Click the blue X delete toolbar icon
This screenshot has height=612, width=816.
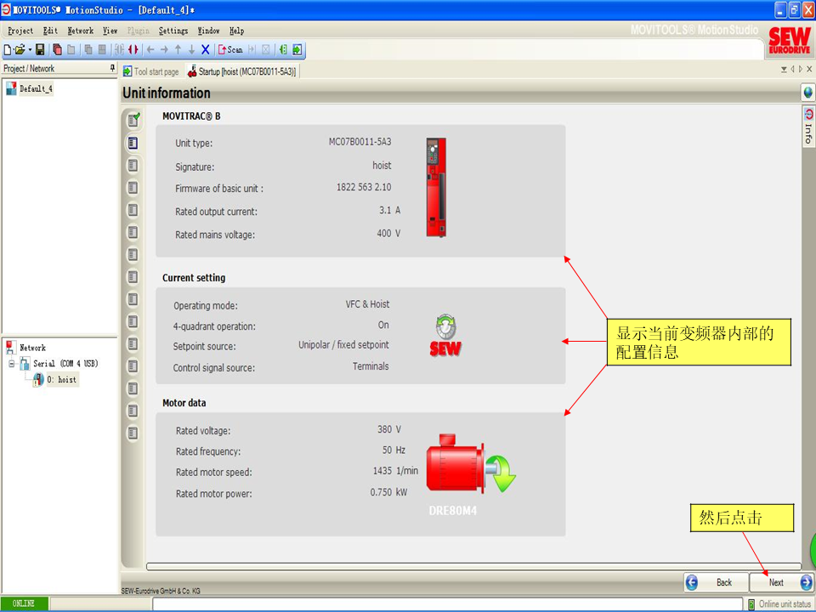pyautogui.click(x=206, y=50)
